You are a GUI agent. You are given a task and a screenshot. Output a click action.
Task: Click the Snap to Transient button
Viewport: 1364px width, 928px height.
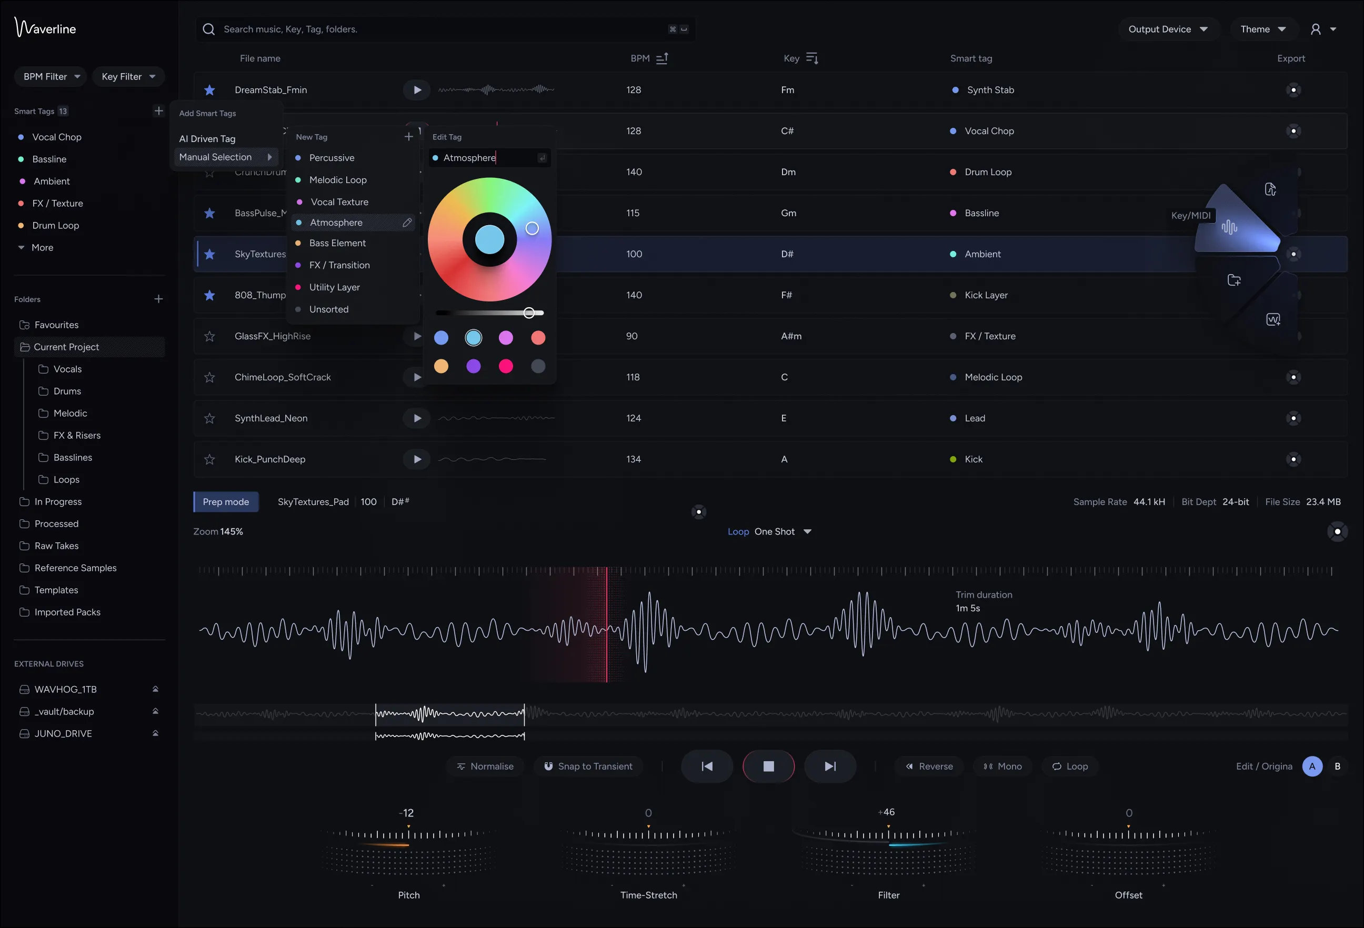[589, 766]
